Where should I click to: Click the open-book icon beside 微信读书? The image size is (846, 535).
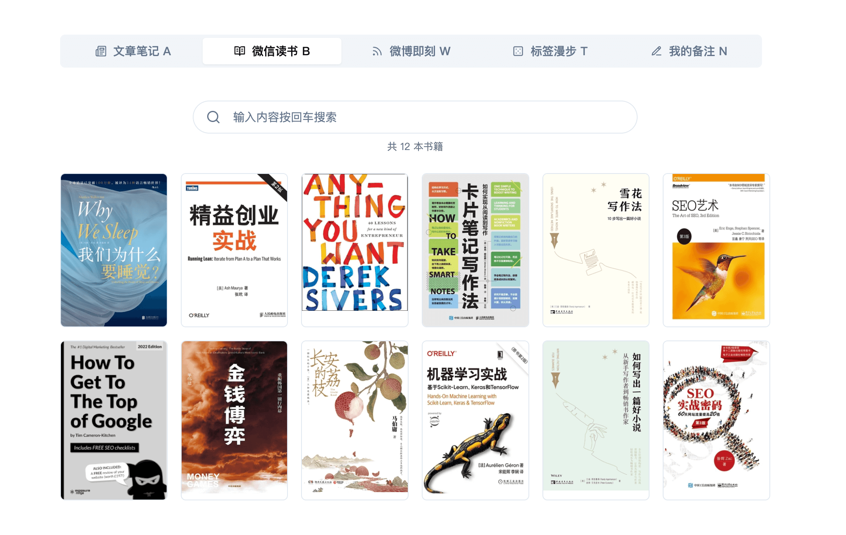[x=240, y=51]
